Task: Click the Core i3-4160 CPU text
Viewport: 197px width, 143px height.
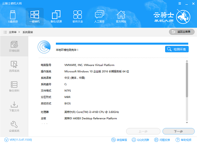Action: pyautogui.click(x=92, y=112)
